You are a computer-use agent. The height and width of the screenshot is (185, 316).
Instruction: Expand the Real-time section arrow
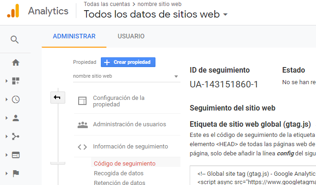[x=6, y=99]
